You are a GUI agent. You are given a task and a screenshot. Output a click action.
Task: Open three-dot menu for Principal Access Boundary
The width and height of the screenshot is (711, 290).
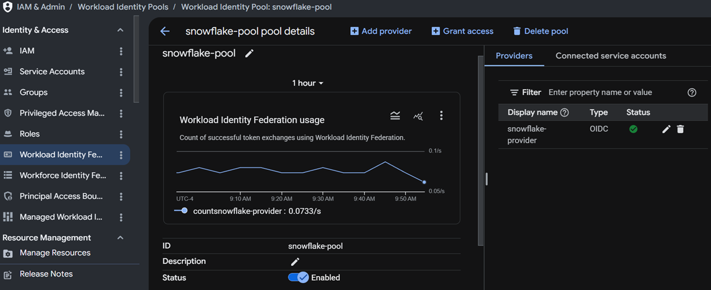(x=121, y=196)
